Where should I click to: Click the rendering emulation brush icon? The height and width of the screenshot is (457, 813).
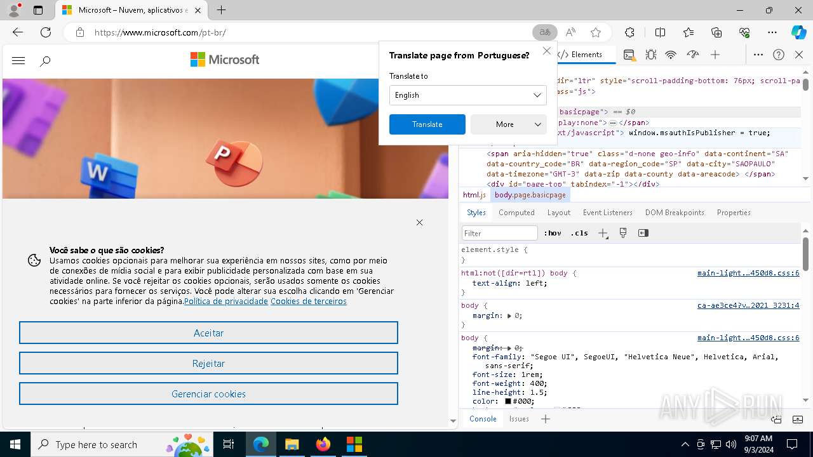[623, 233]
